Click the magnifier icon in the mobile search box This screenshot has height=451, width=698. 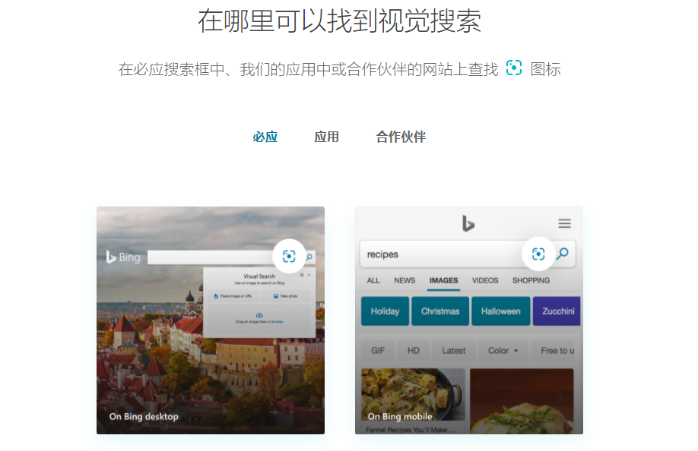[x=563, y=254]
